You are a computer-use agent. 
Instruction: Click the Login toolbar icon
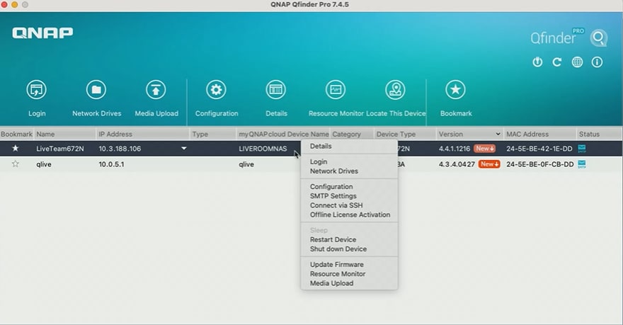pos(37,90)
